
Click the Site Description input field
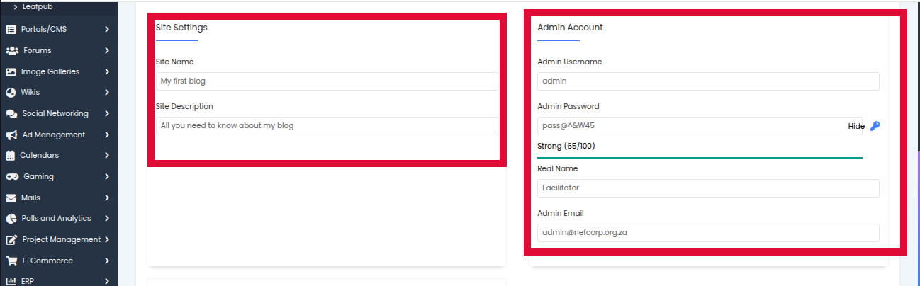pyautogui.click(x=327, y=126)
